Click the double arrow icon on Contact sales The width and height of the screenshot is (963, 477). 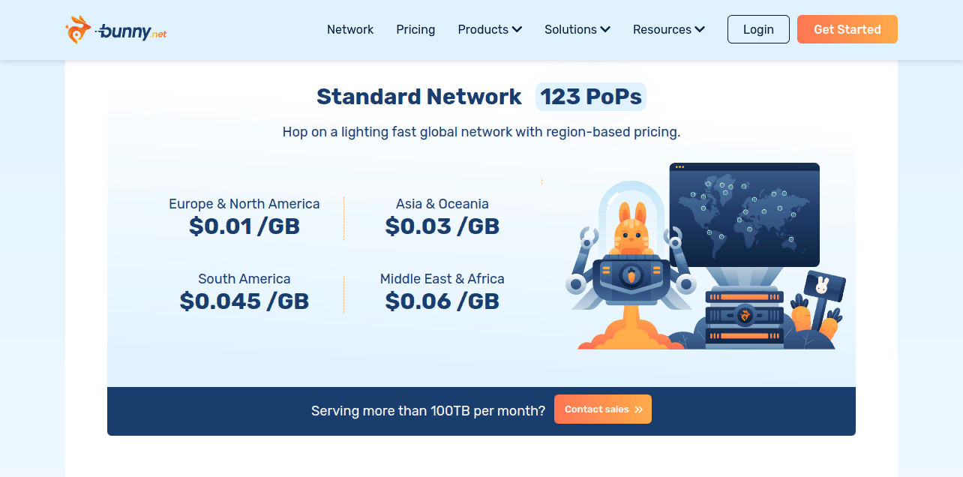[639, 409]
